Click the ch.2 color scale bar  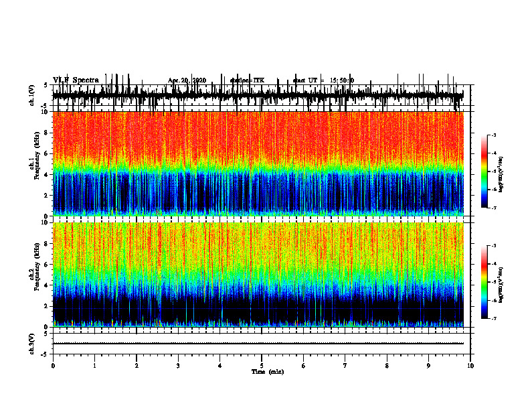point(484,282)
